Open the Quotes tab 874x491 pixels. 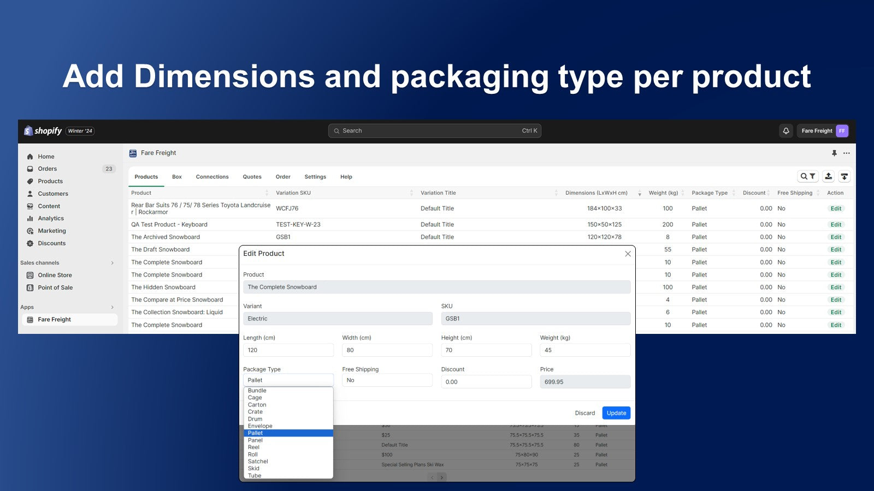252,176
